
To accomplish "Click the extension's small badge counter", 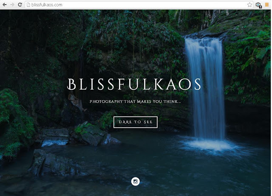I will pos(261,7).
